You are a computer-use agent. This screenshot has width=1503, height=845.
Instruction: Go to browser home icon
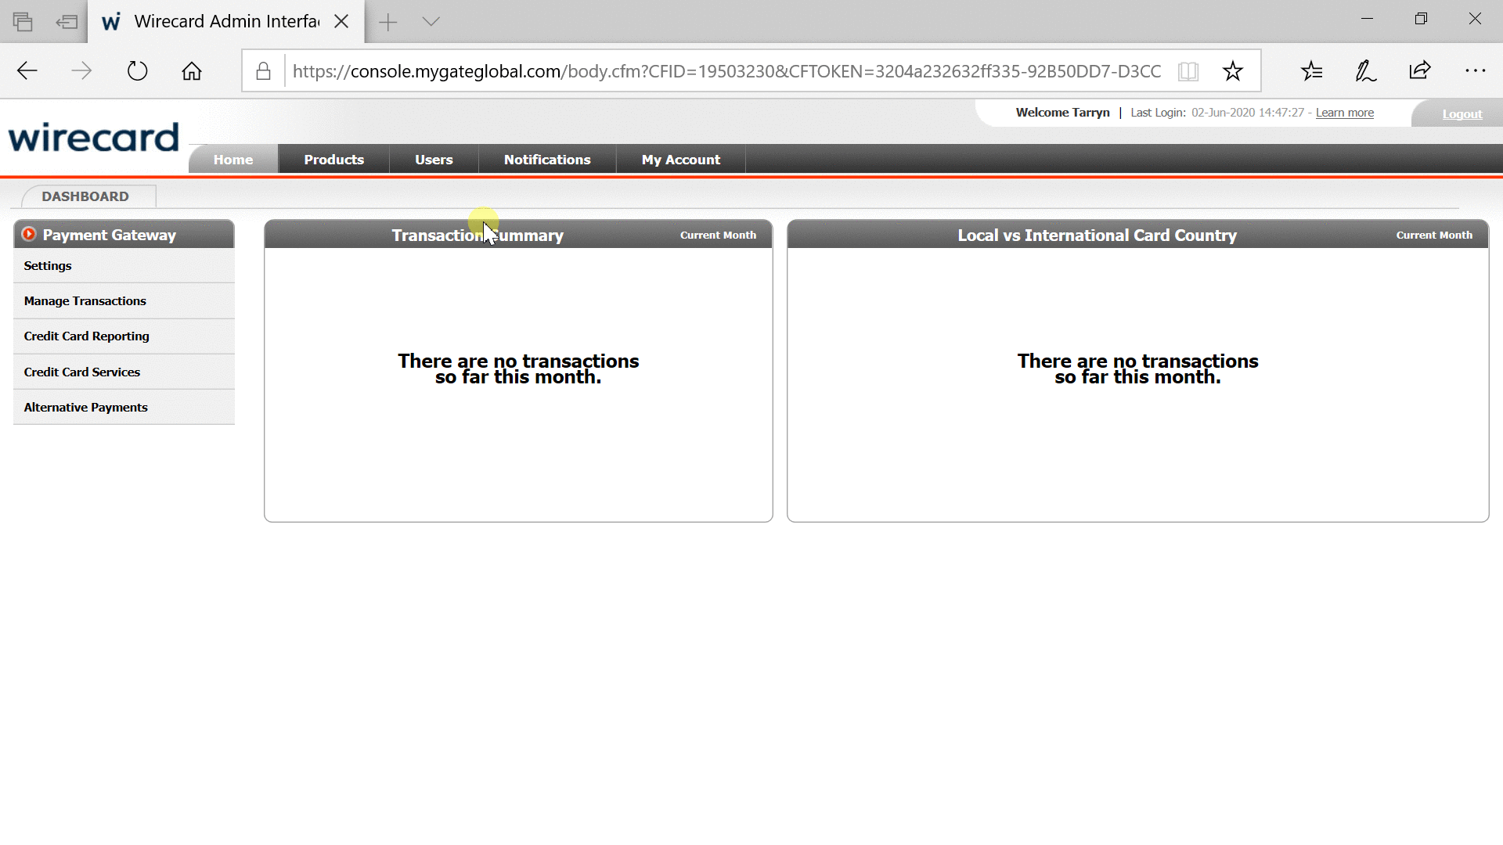pos(192,71)
